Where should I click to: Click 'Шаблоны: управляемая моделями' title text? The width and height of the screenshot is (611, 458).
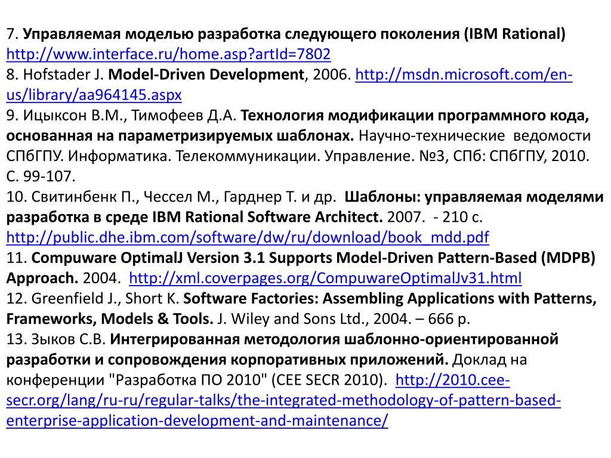click(474, 197)
